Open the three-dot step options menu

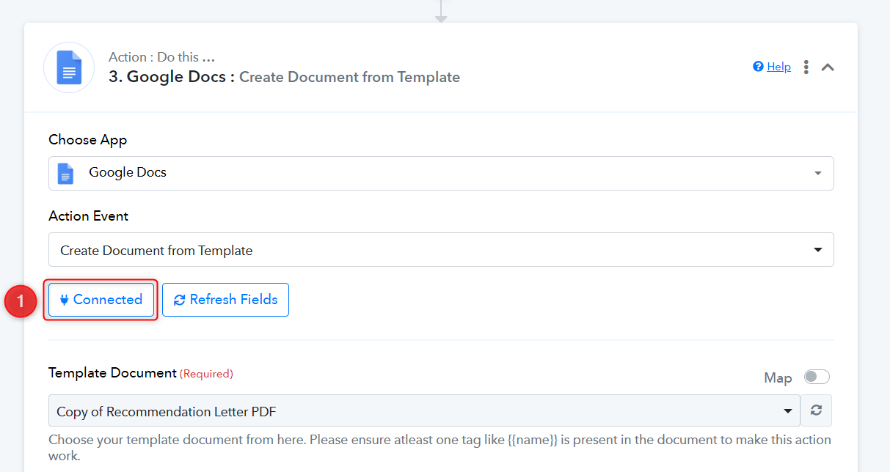pyautogui.click(x=806, y=67)
